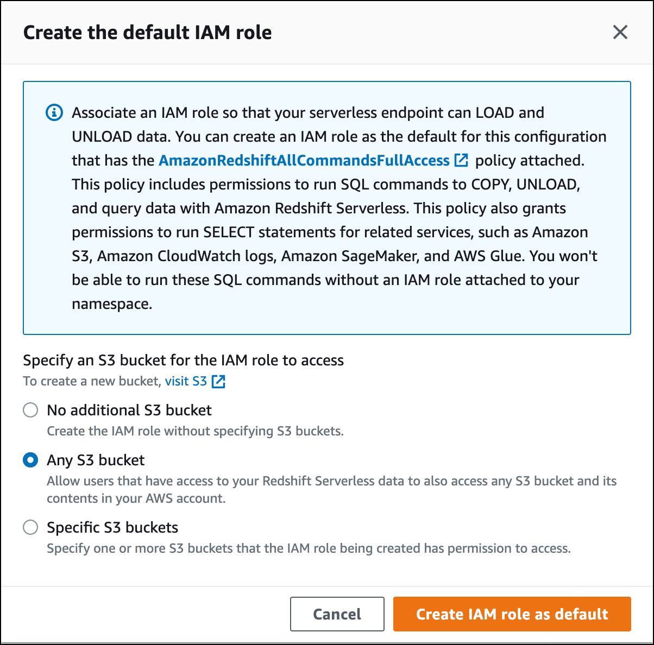Choose the Specific S3 buckets option
Viewport: 654px width, 645px height.
tap(30, 527)
